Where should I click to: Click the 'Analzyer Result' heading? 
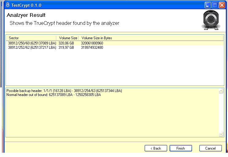click(x=26, y=15)
